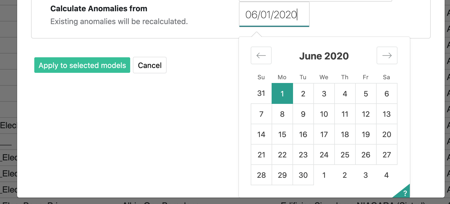This screenshot has width=450, height=204.
Task: Pick Saturday June 6
Action: pyautogui.click(x=387, y=93)
